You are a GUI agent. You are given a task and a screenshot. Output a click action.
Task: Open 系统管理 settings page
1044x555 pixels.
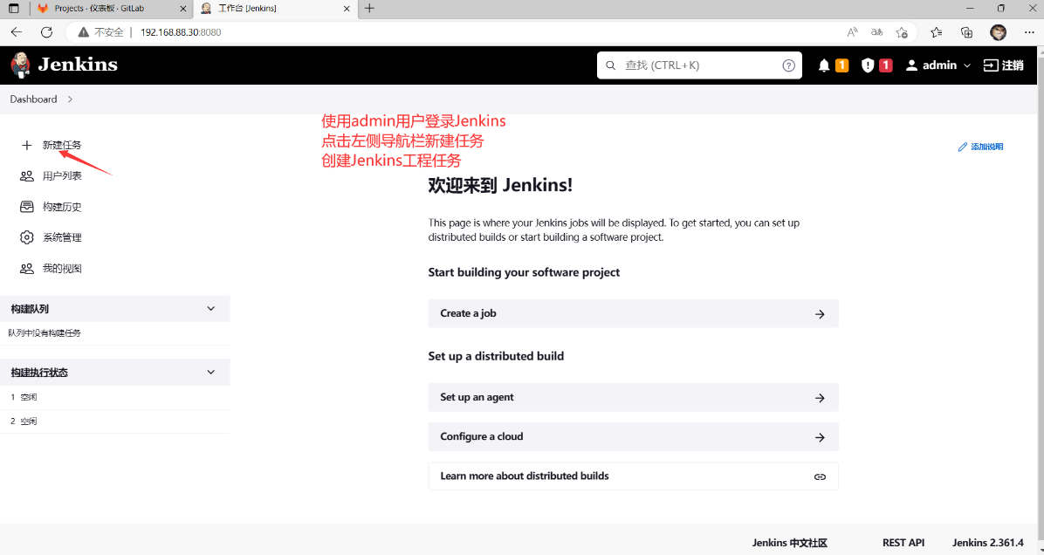point(62,237)
